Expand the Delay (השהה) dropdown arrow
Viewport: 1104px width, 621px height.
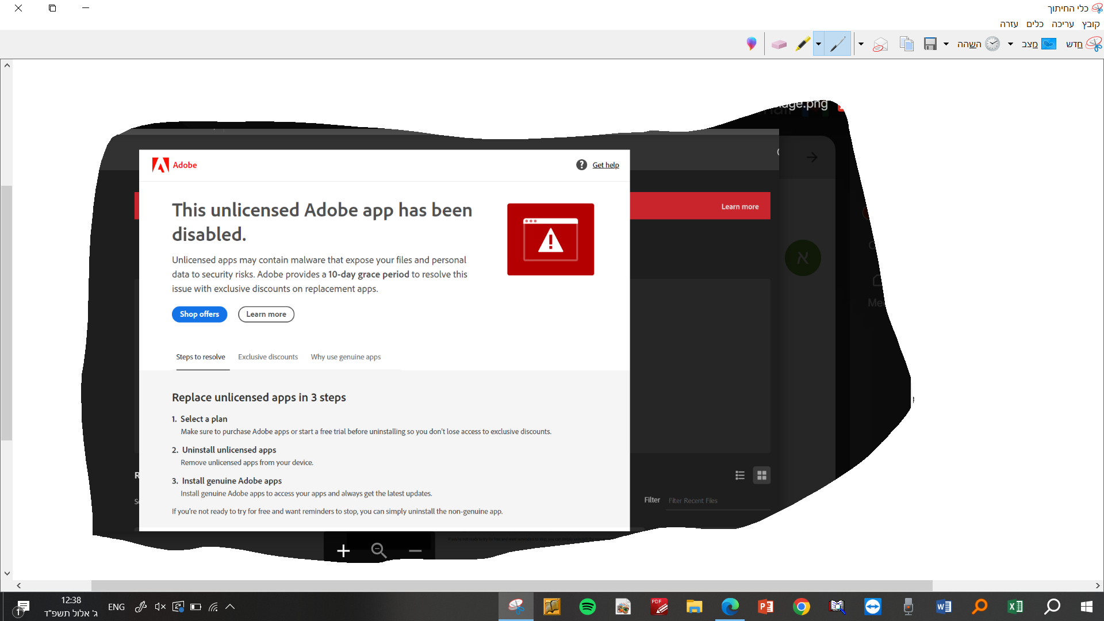946,44
